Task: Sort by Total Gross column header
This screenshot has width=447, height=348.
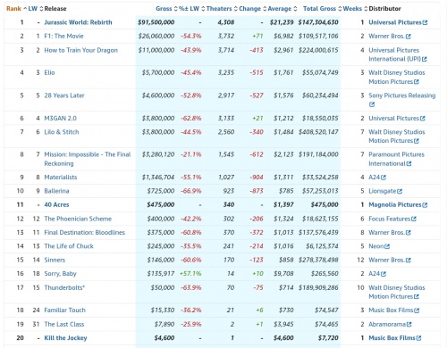Action: tap(319, 9)
